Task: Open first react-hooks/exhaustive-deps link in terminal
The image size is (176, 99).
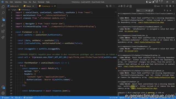Action: tap(151, 22)
